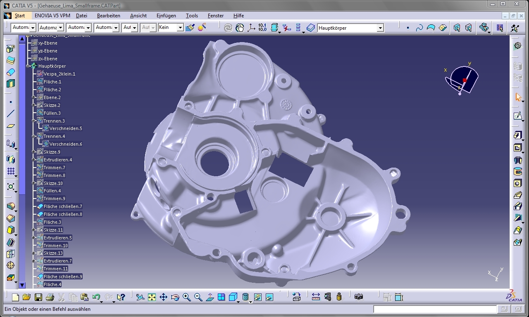Open the Datei menu

click(x=82, y=16)
